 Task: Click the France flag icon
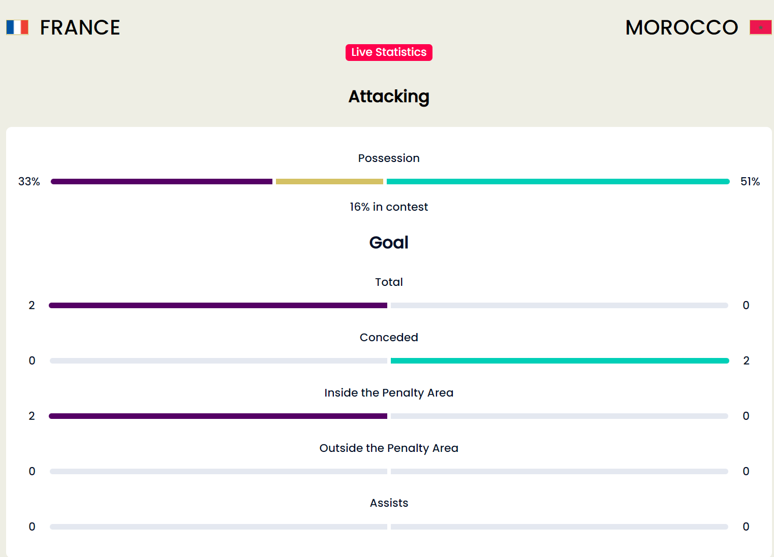(17, 27)
